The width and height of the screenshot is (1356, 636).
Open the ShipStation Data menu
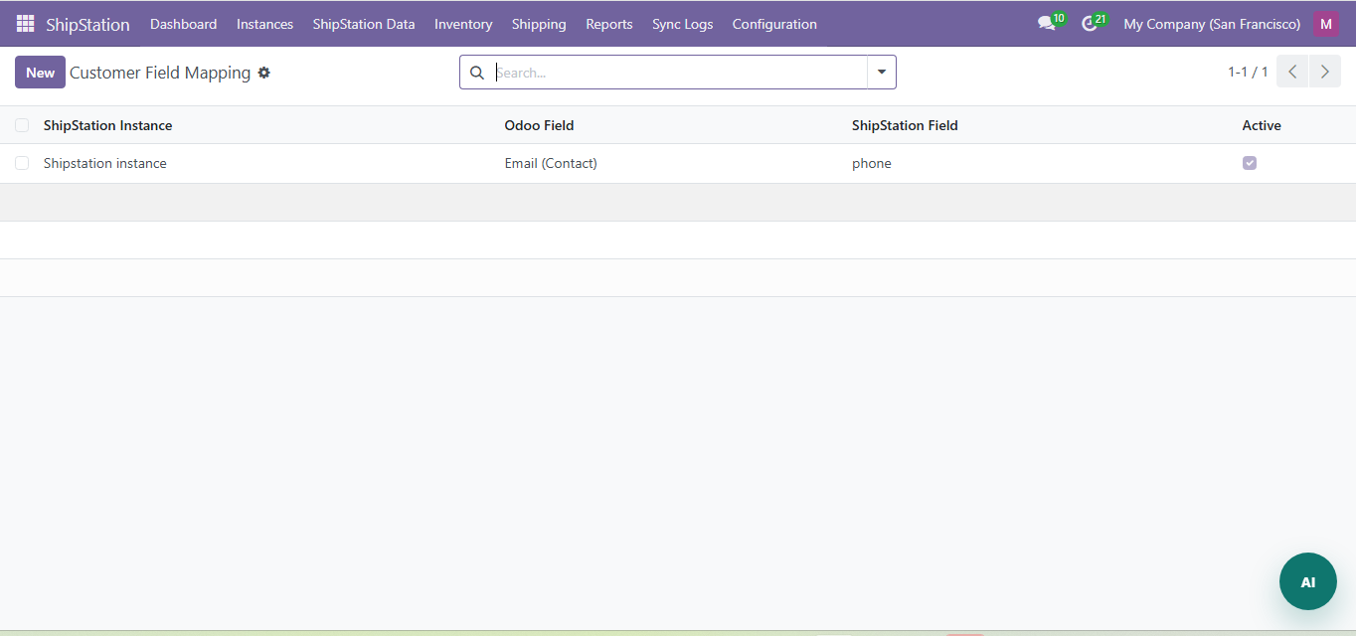point(364,24)
